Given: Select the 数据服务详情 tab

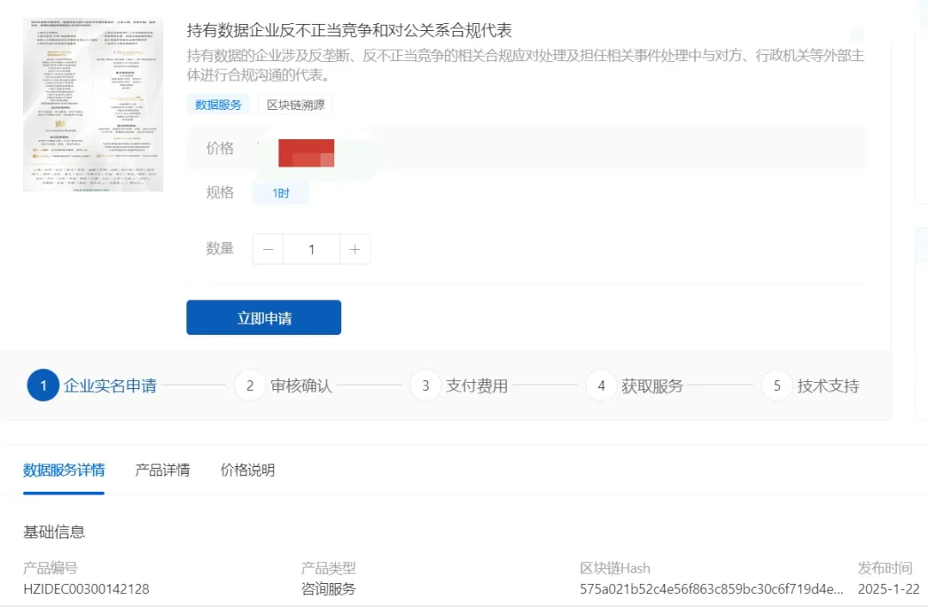Looking at the screenshot, I should pyautogui.click(x=64, y=470).
